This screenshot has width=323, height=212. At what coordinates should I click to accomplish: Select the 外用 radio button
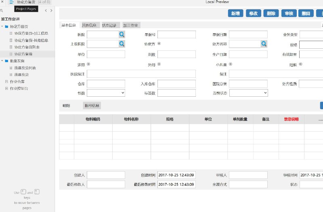click(159, 64)
